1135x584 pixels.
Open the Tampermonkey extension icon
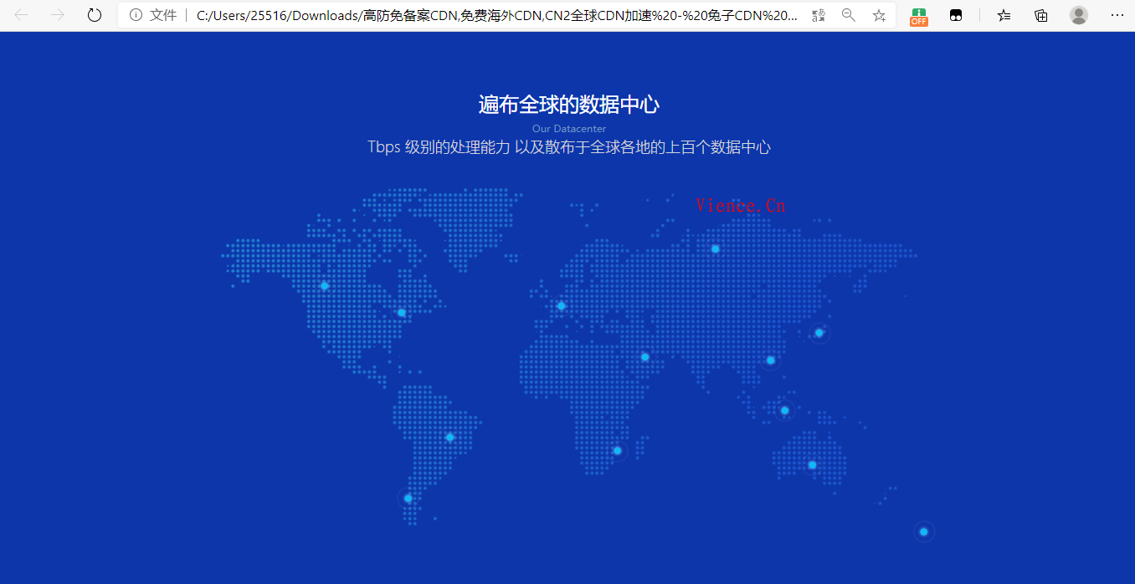tap(955, 15)
